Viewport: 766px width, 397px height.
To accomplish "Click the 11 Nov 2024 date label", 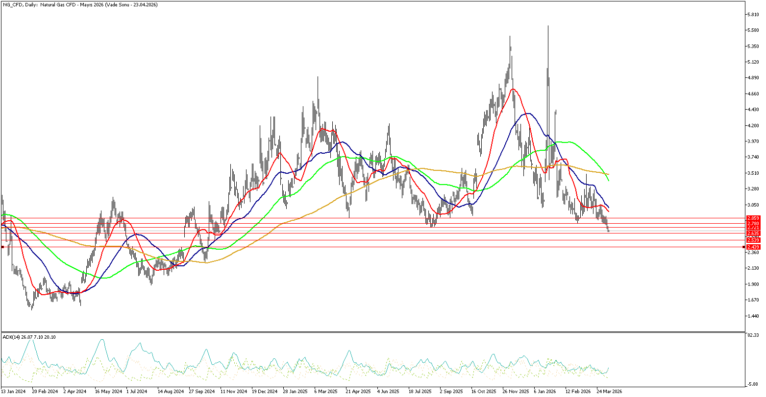I will click(233, 392).
